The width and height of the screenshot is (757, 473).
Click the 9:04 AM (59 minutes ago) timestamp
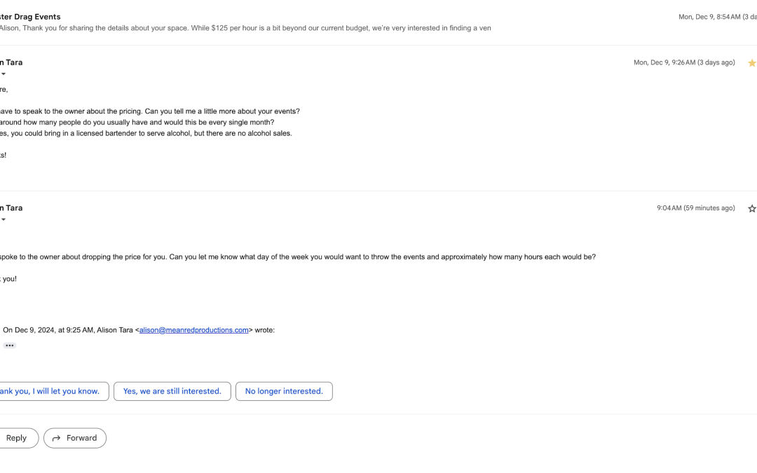[x=695, y=208]
